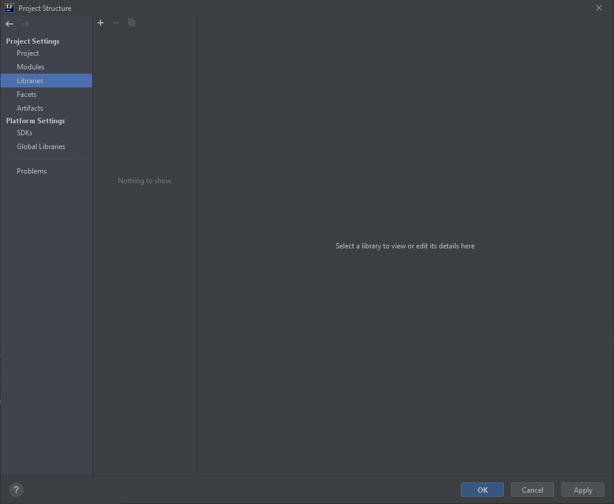The height and width of the screenshot is (504, 614).
Task: Open help via the question mark icon
Action: (x=16, y=490)
